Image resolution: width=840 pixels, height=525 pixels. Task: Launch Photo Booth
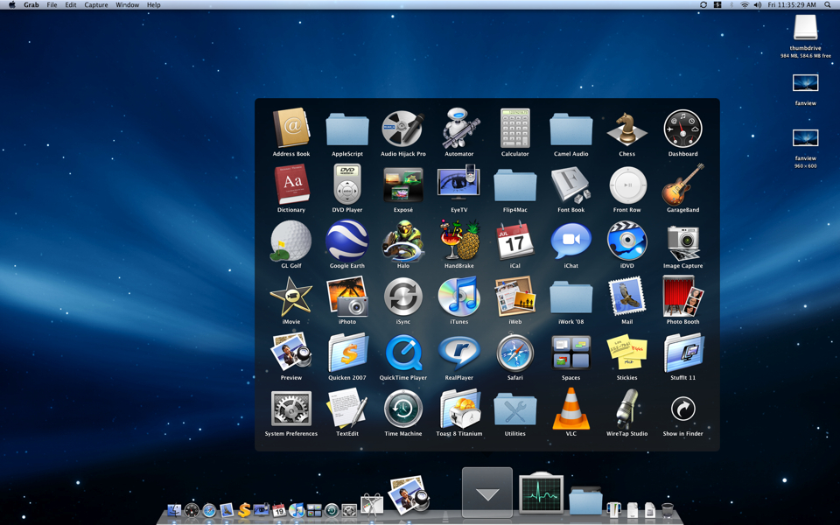coord(682,299)
